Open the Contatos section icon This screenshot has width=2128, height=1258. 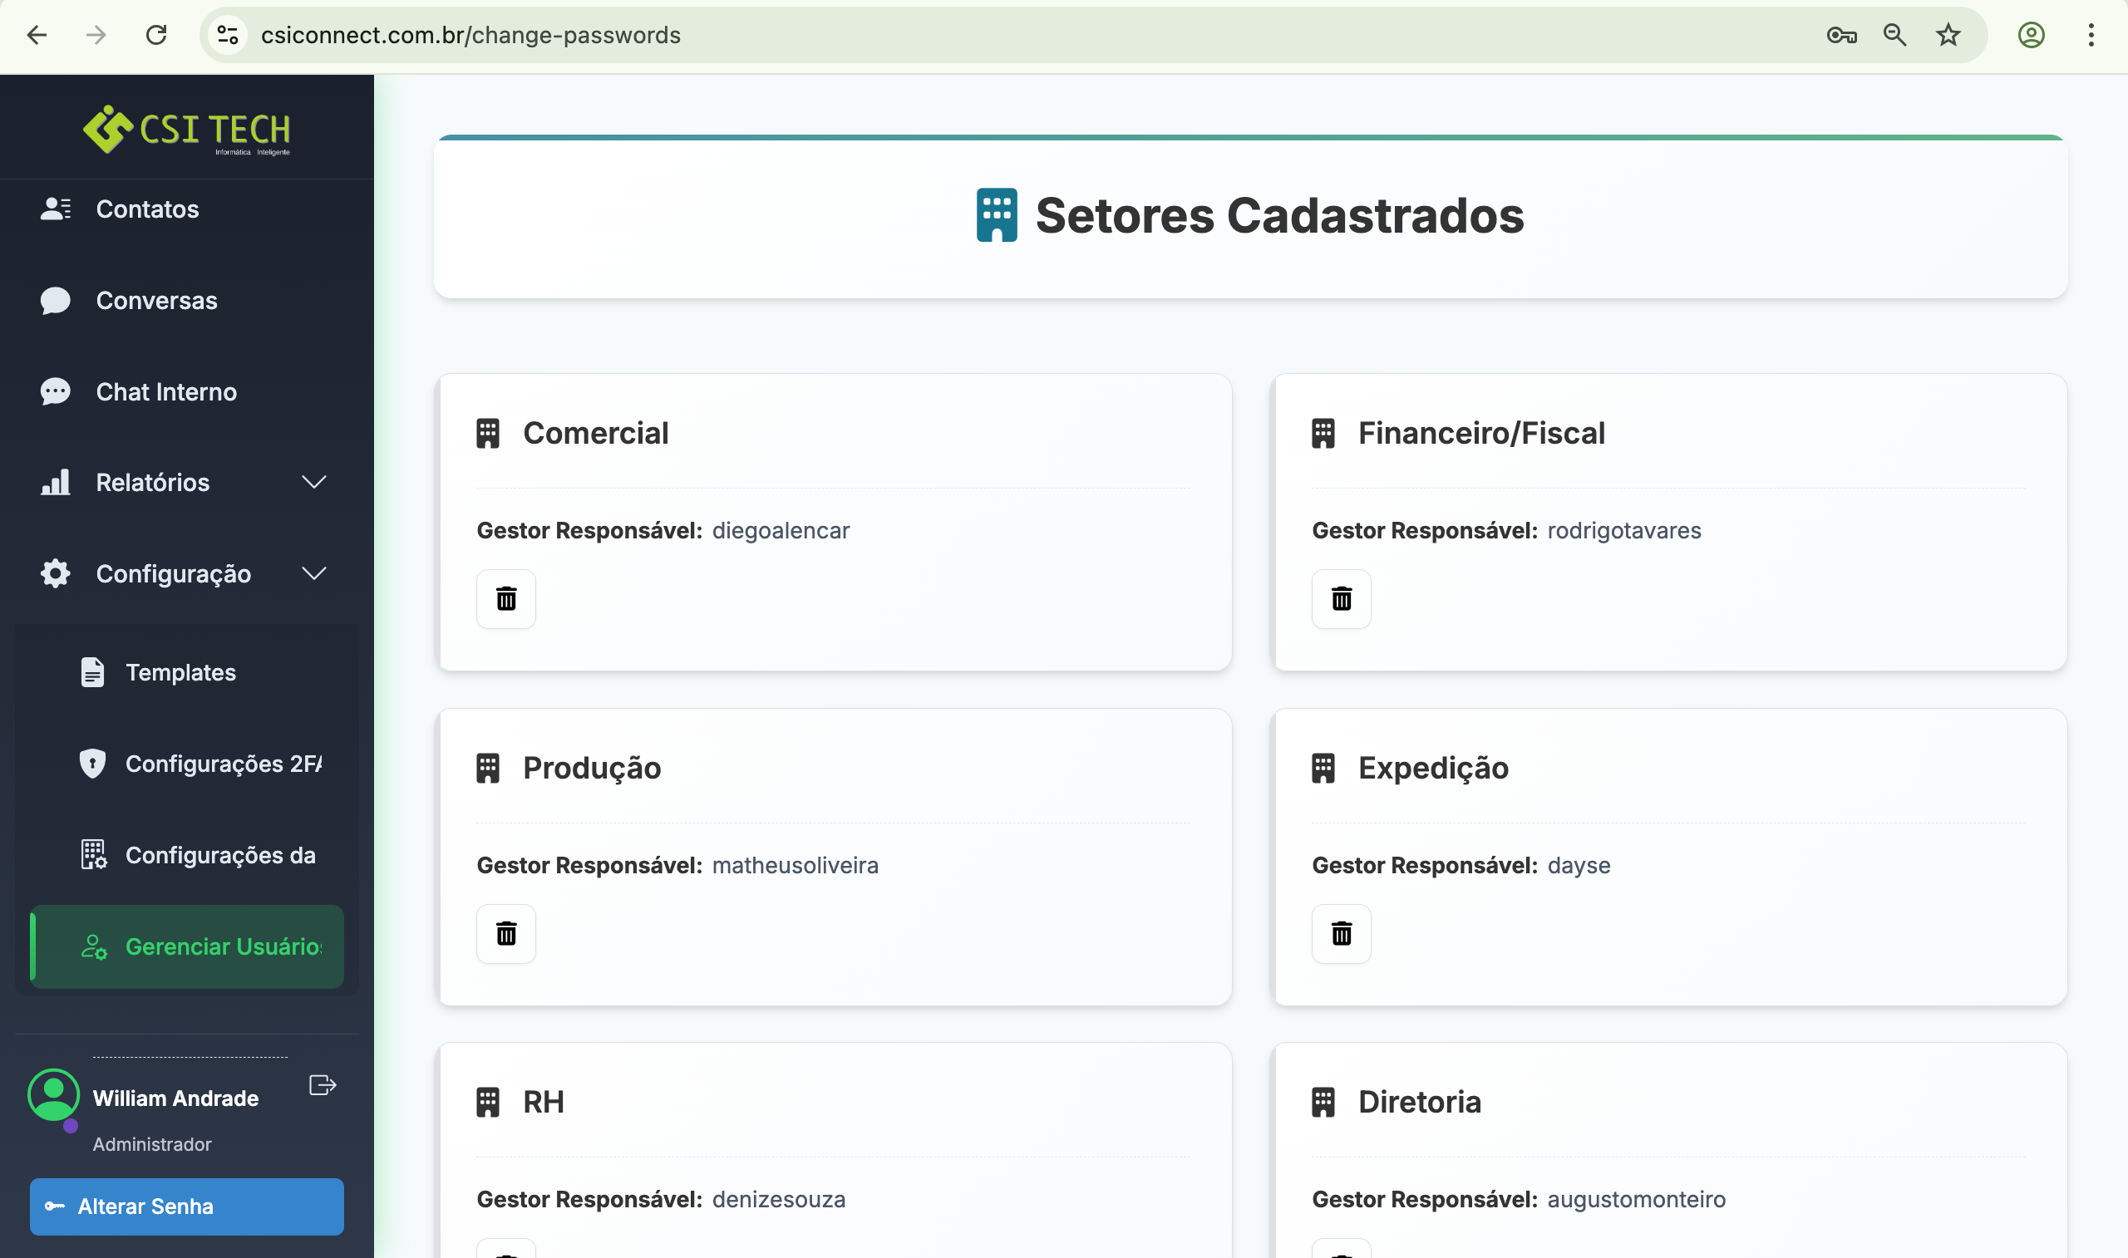point(54,209)
